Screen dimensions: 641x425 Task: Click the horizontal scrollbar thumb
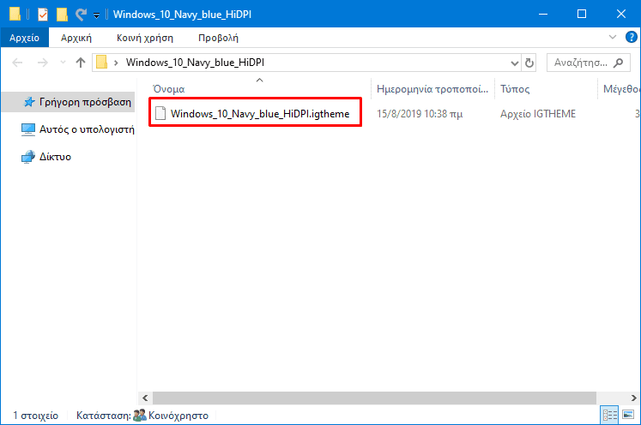coord(374,398)
